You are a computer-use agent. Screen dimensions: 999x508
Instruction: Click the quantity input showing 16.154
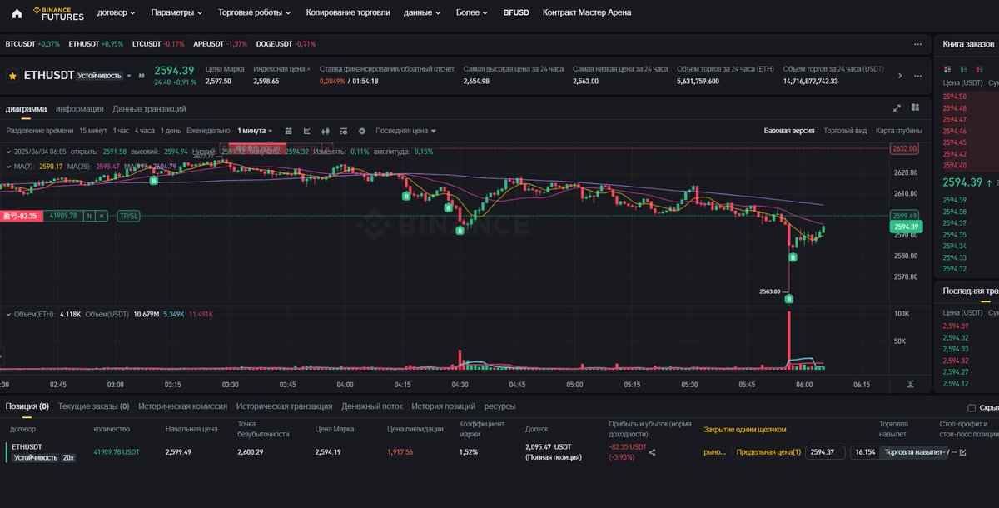(x=865, y=452)
